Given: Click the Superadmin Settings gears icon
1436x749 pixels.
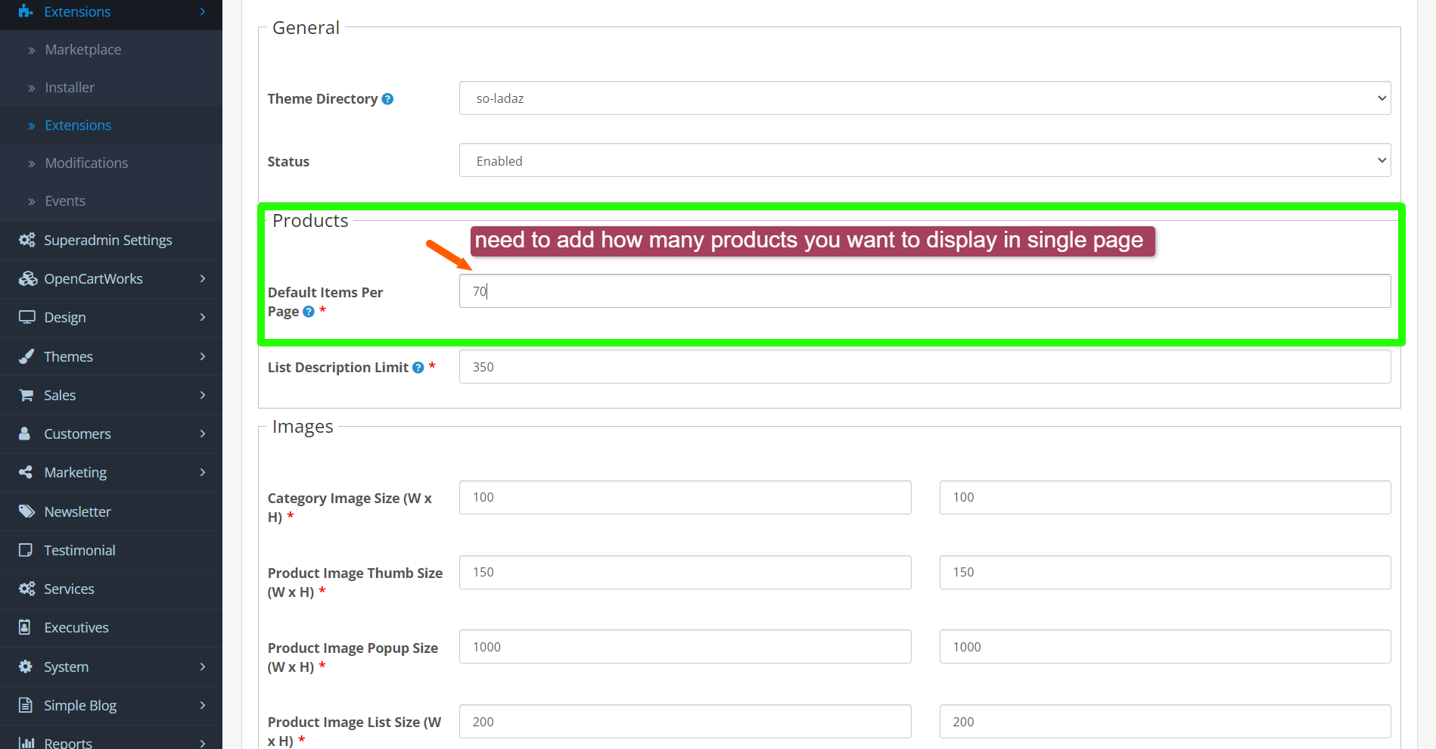Looking at the screenshot, I should coord(27,240).
